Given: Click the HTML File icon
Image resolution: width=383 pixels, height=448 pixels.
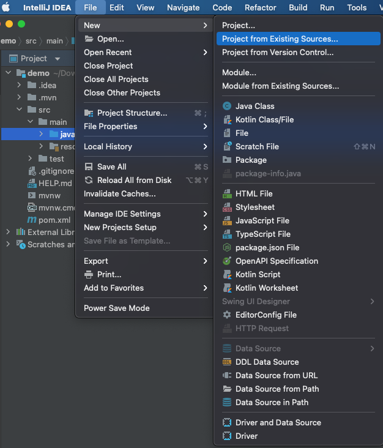Looking at the screenshot, I should click(227, 193).
